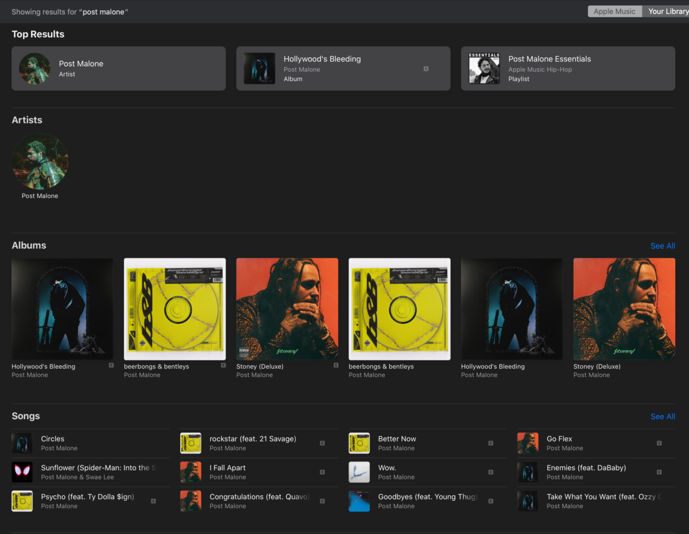Open the Hollywood's Bleeding album top result
Viewport: 689px width, 534px height.
point(343,68)
